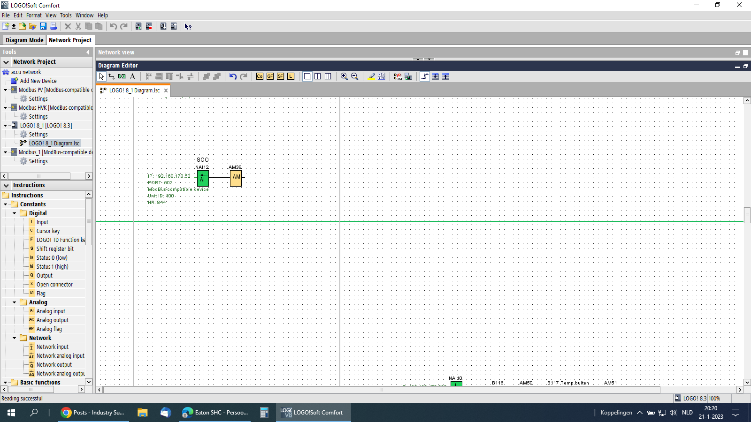Click Add New Device in network tree
The image size is (751, 422).
[38, 81]
